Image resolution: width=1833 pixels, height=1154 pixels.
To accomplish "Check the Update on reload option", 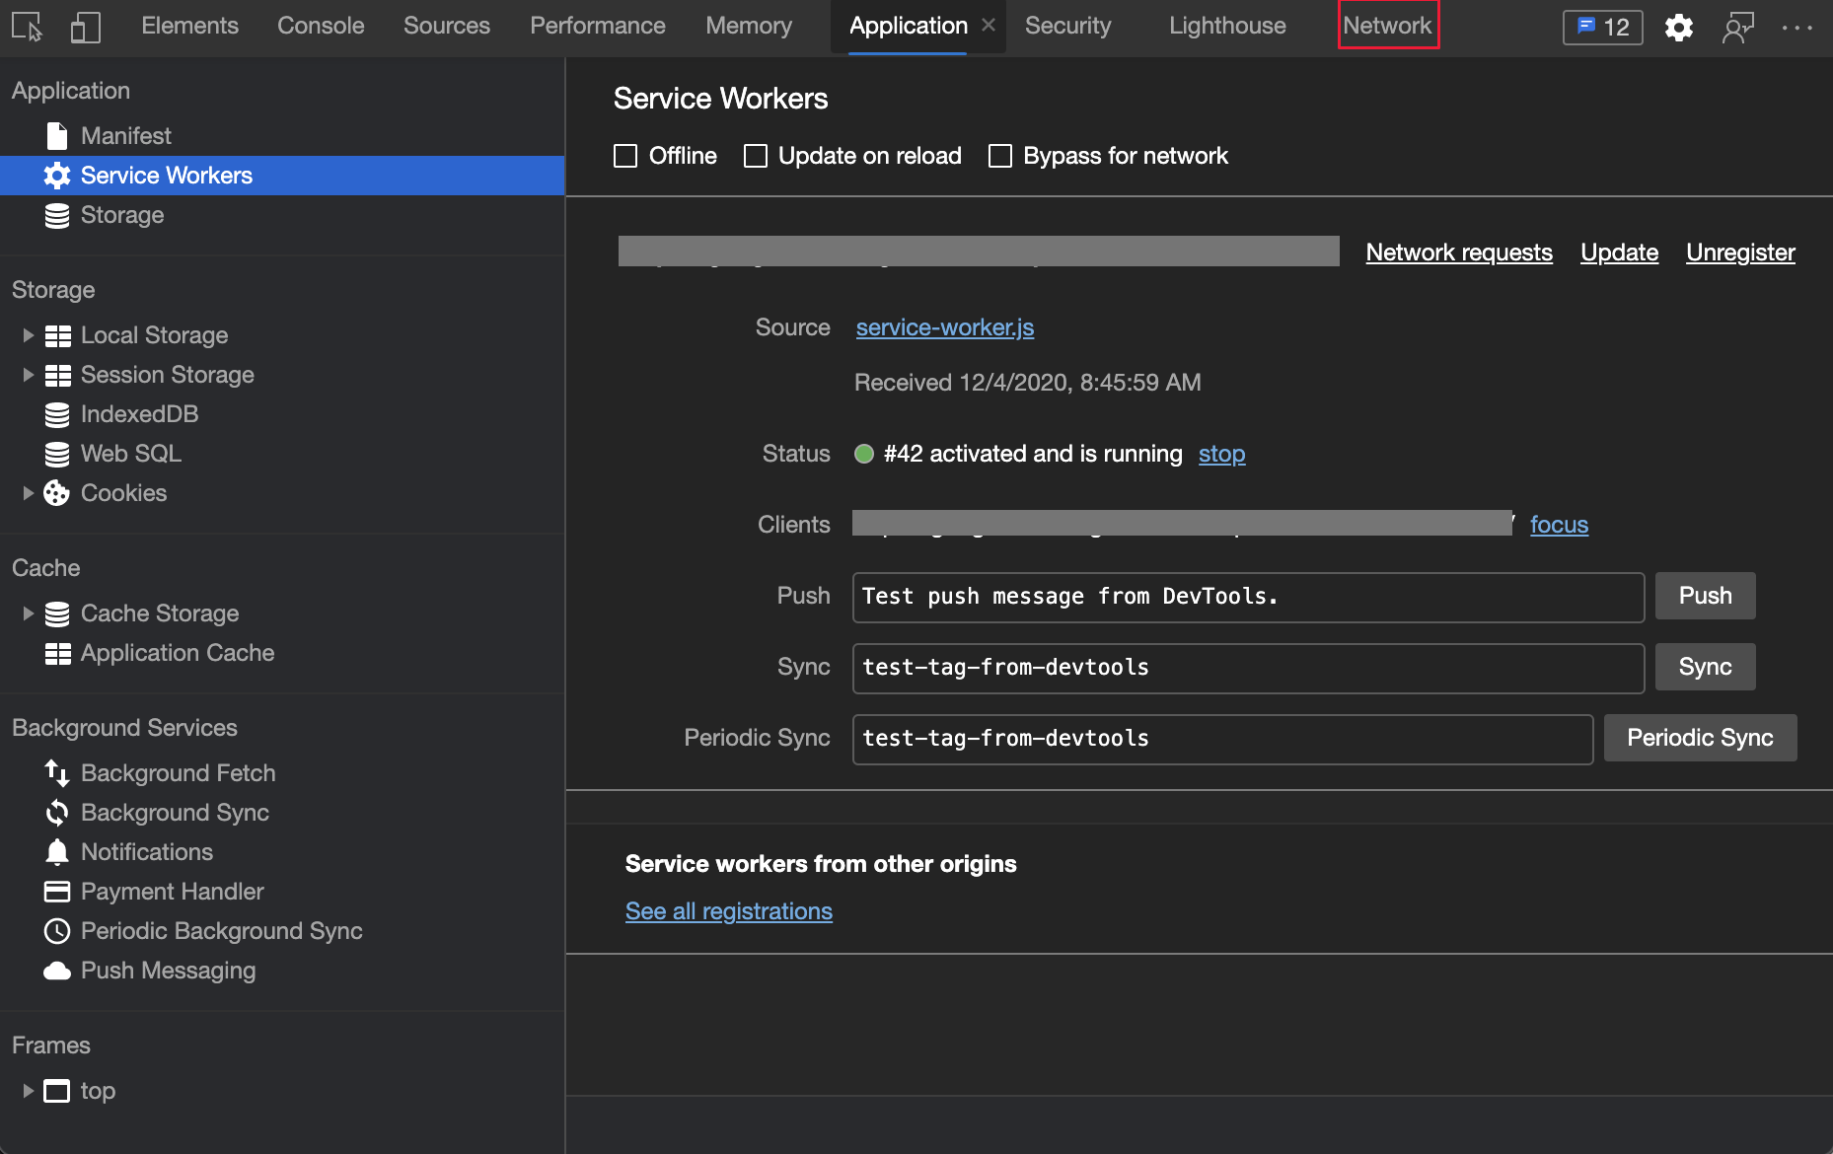I will point(756,156).
